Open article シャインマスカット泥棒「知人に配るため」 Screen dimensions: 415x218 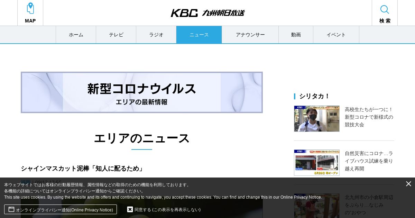[x=82, y=169]
